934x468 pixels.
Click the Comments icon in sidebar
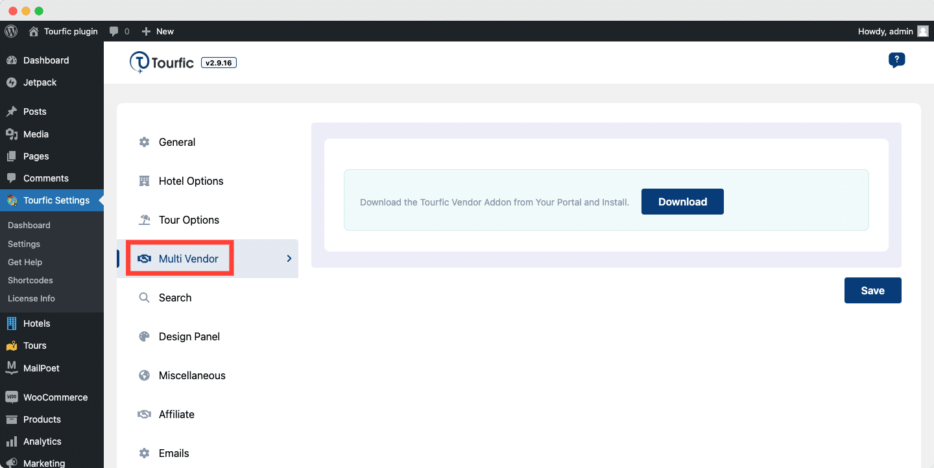[12, 178]
